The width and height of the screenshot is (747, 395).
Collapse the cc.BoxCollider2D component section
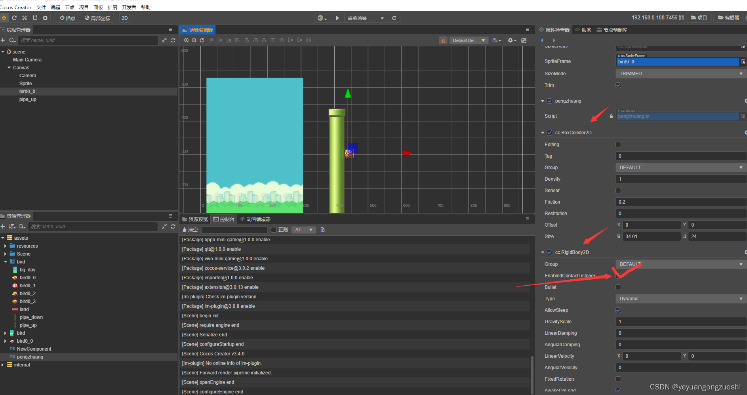tap(543, 133)
